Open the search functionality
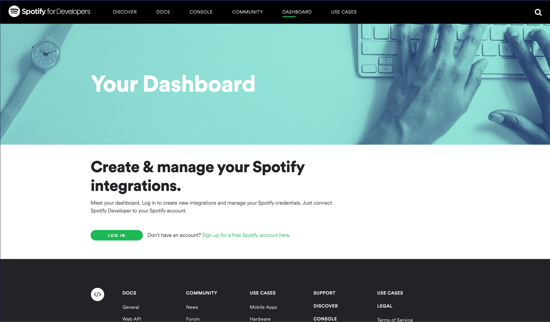550x322 pixels. 538,12
